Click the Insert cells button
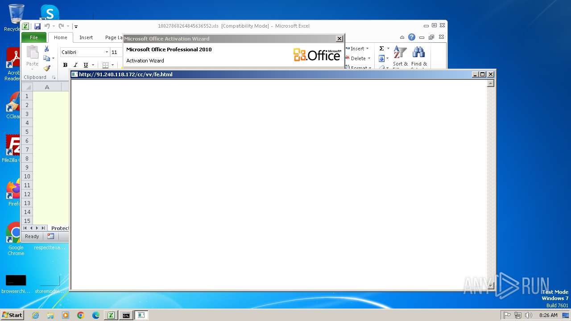The height and width of the screenshot is (321, 571). point(357,49)
